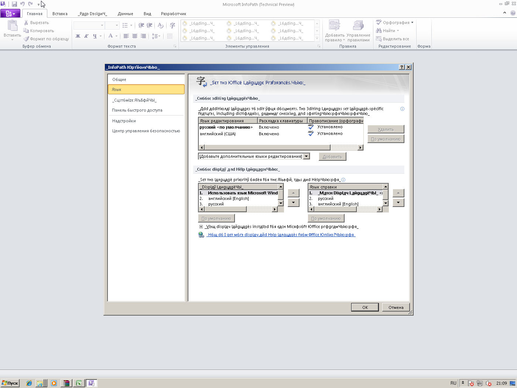Click the Save icon in quick access toolbar
Viewport: 517px width, 388px height.
pyautogui.click(x=14, y=4)
